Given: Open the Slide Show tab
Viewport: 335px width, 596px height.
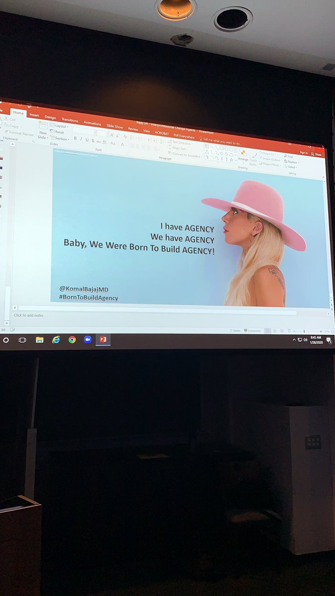Looking at the screenshot, I should point(115,126).
